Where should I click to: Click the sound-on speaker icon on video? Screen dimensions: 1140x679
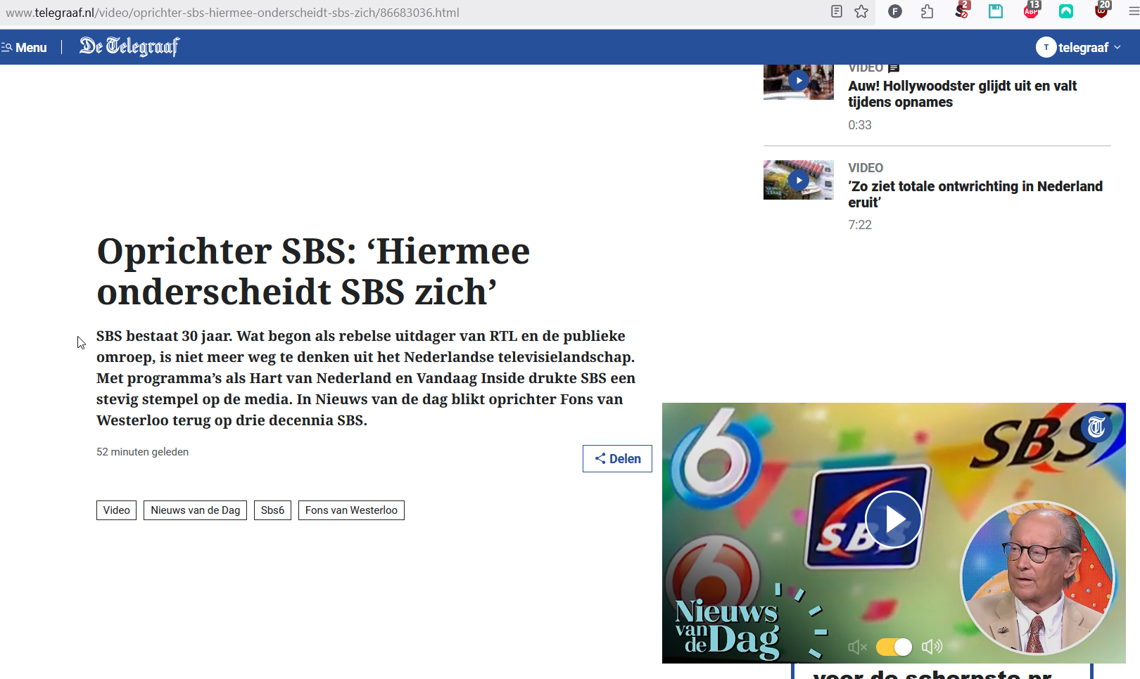point(932,647)
